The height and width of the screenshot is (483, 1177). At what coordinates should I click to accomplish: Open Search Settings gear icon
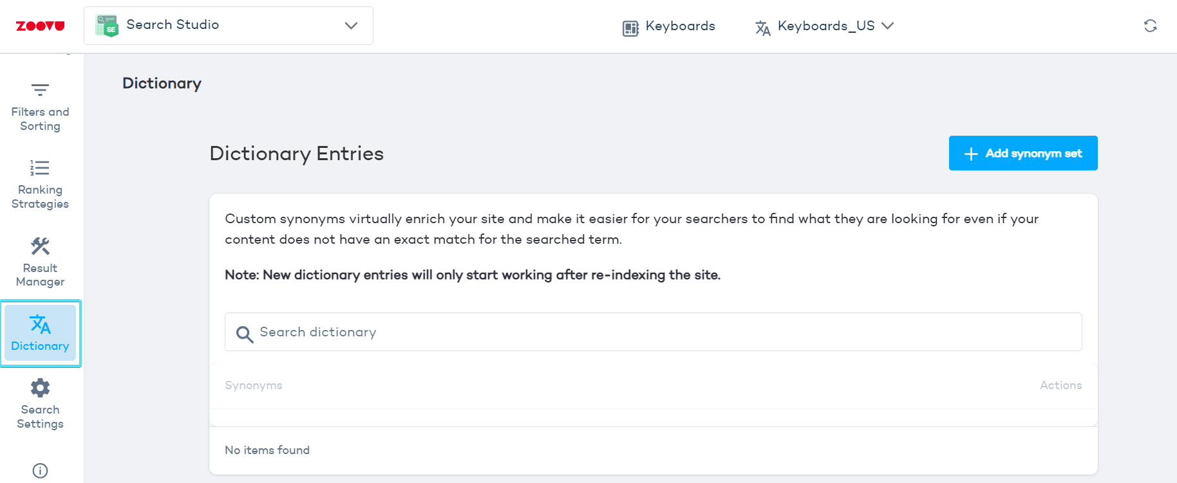click(40, 388)
